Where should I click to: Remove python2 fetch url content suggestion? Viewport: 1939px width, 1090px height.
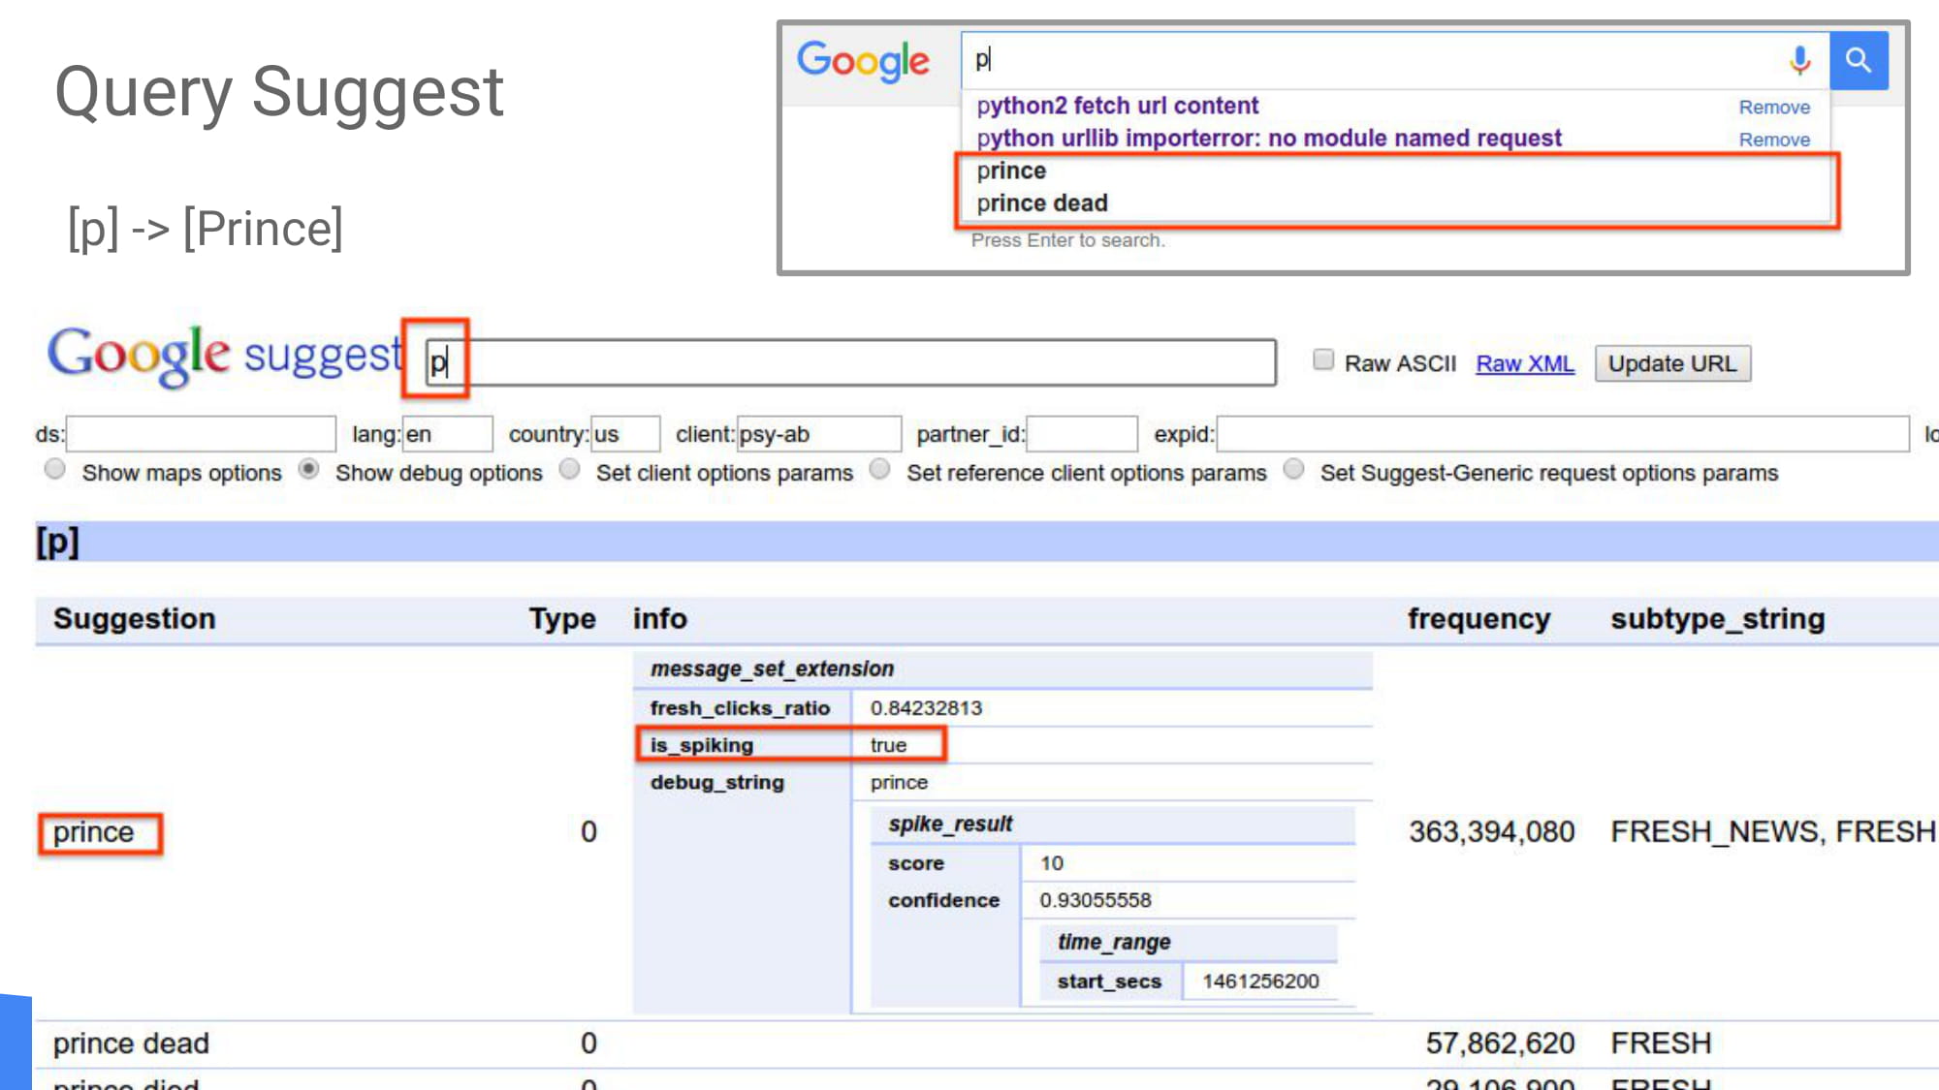tap(1774, 108)
